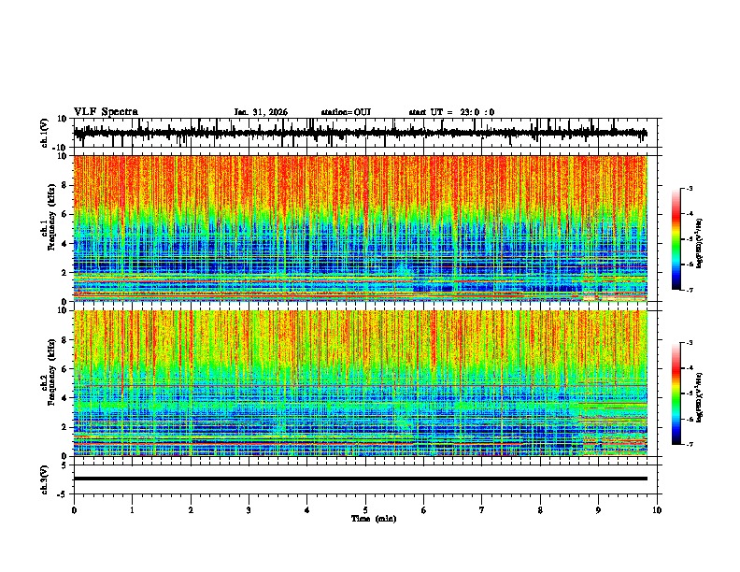Click the time axis tick label "1"
This screenshot has width=740, height=572.
coord(133,510)
